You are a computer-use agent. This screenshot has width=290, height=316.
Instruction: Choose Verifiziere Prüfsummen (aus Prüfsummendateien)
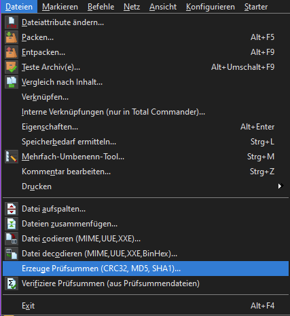[x=145, y=283]
